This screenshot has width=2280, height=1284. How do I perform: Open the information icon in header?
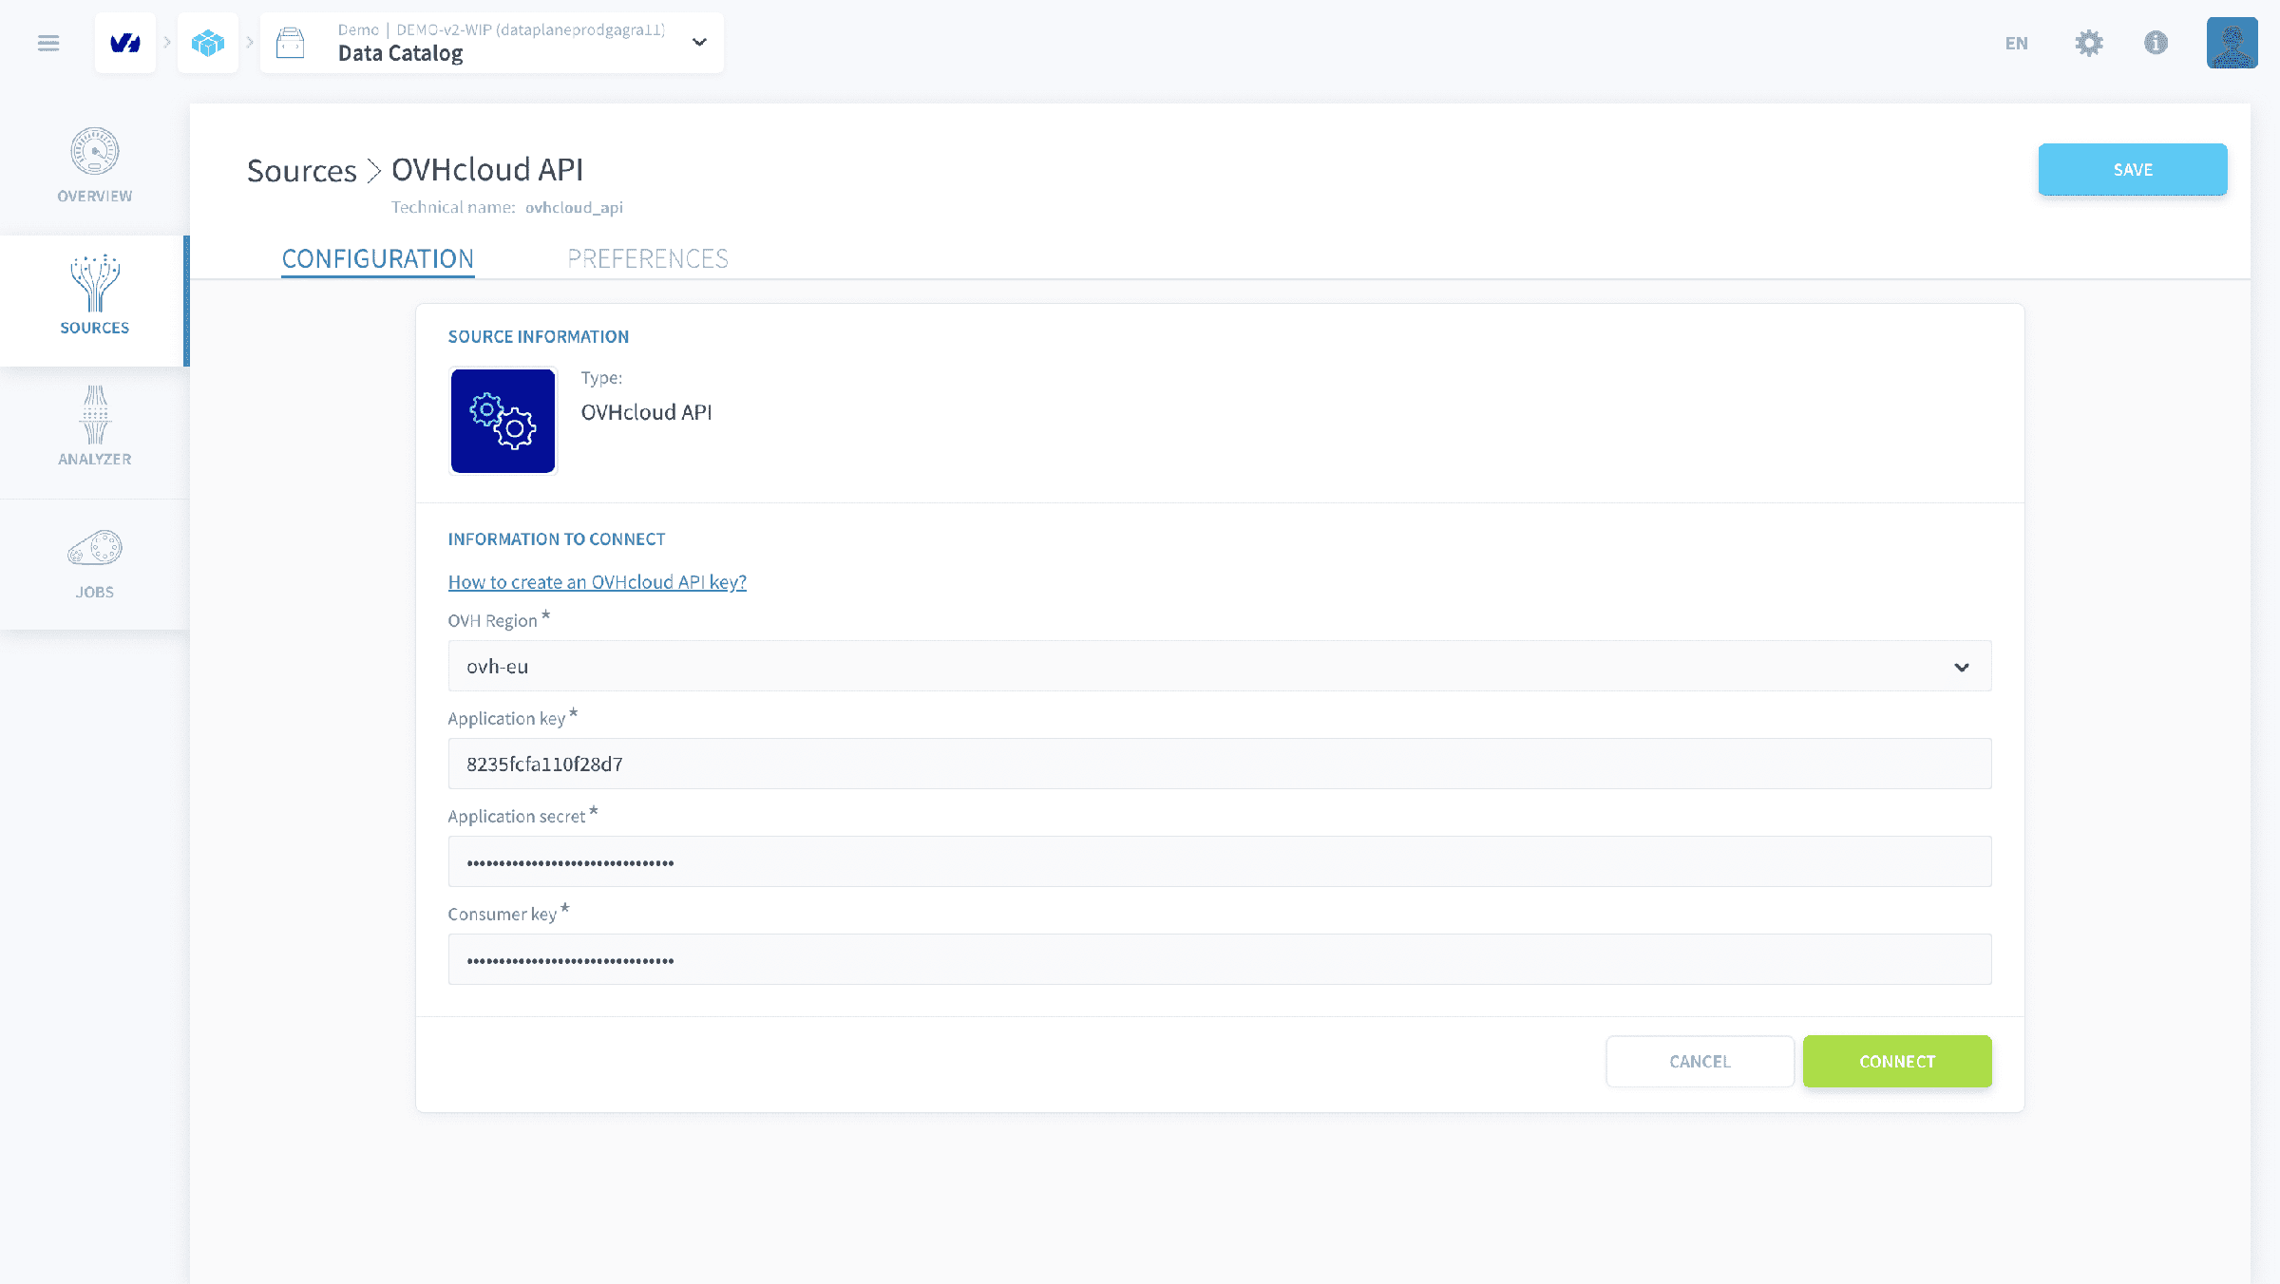[x=2156, y=43]
